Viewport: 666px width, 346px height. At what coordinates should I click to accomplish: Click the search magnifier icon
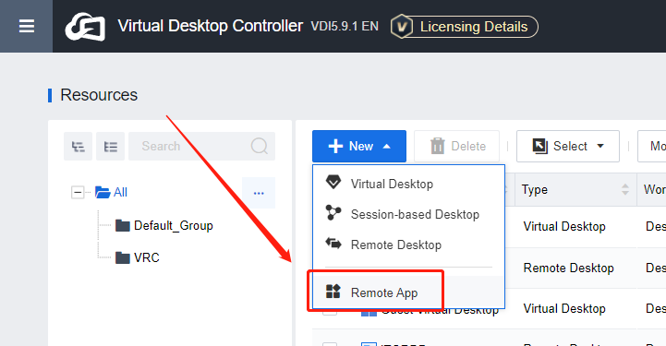coord(259,147)
